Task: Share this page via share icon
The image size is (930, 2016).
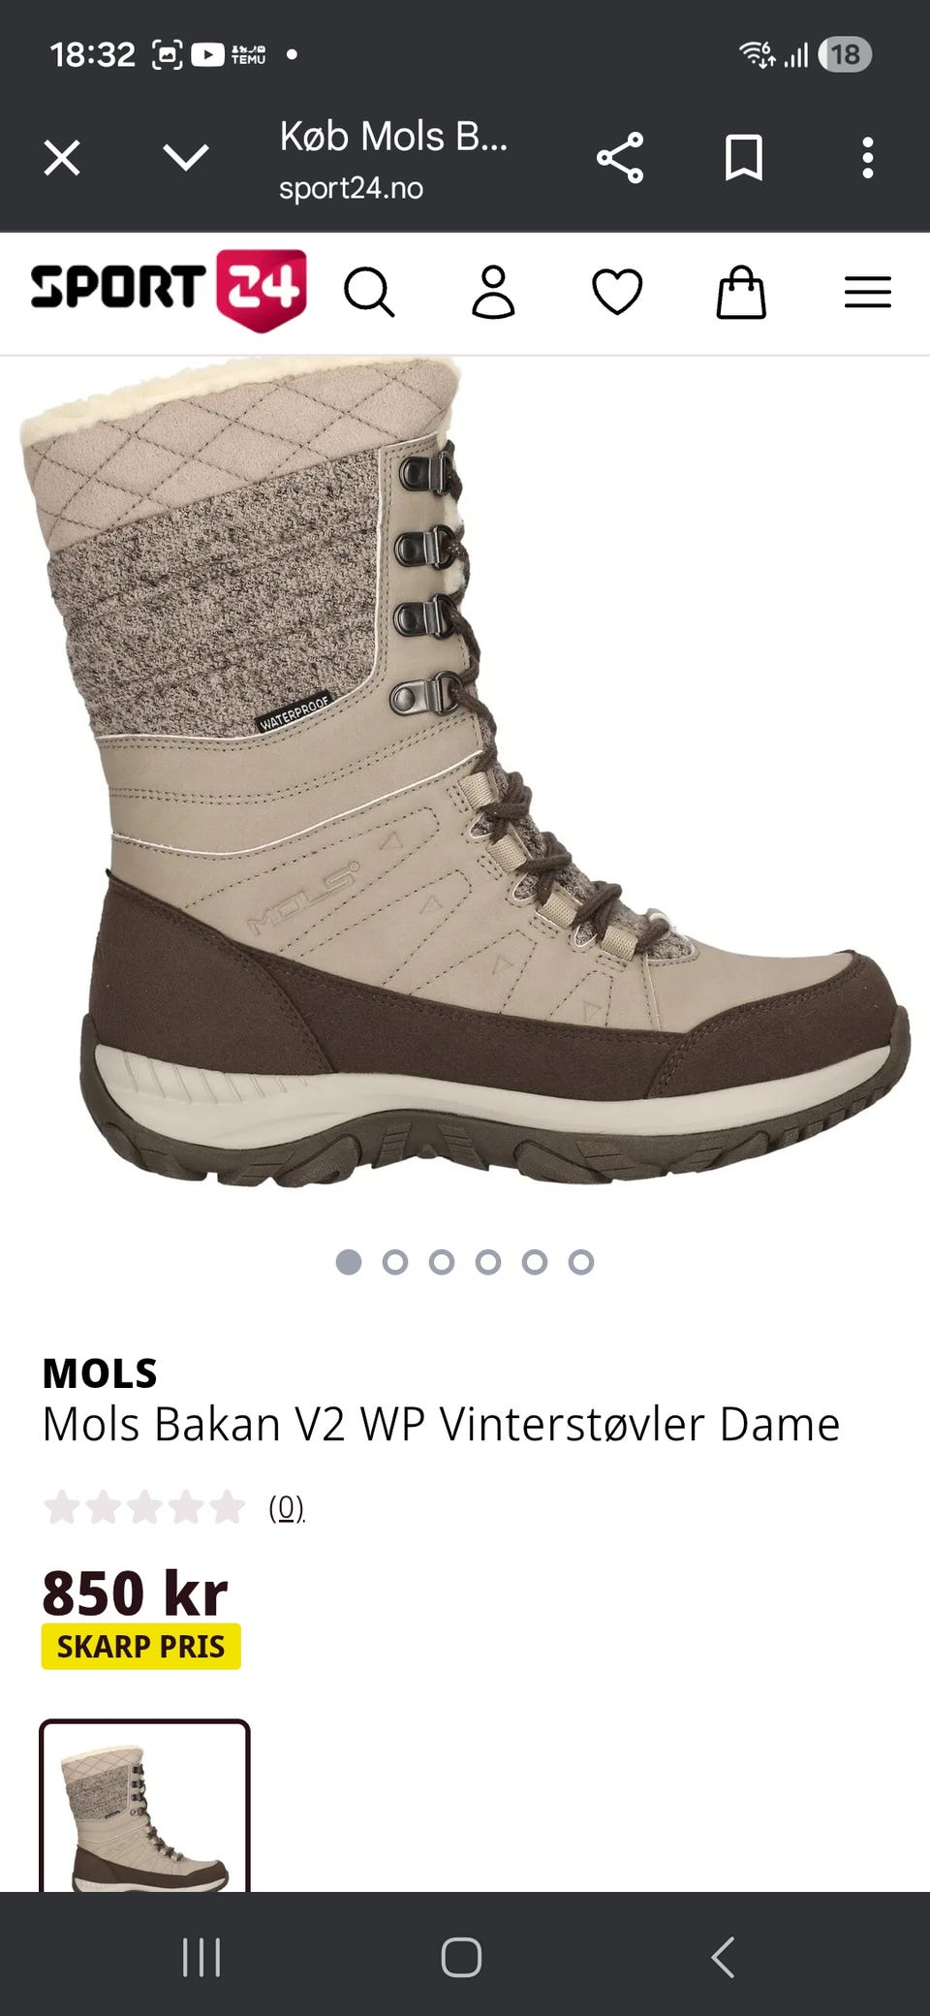Action: 620,158
